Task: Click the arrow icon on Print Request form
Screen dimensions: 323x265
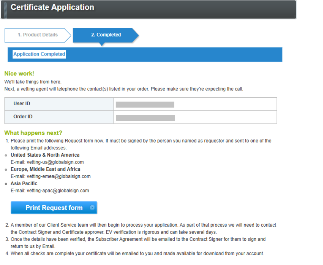Action: [92, 208]
